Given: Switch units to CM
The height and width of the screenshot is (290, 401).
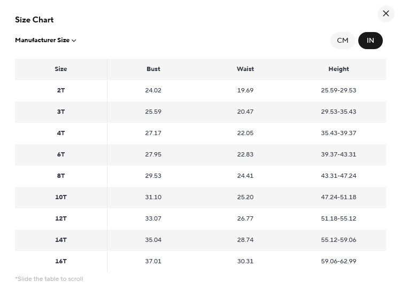Looking at the screenshot, I should [342, 41].
